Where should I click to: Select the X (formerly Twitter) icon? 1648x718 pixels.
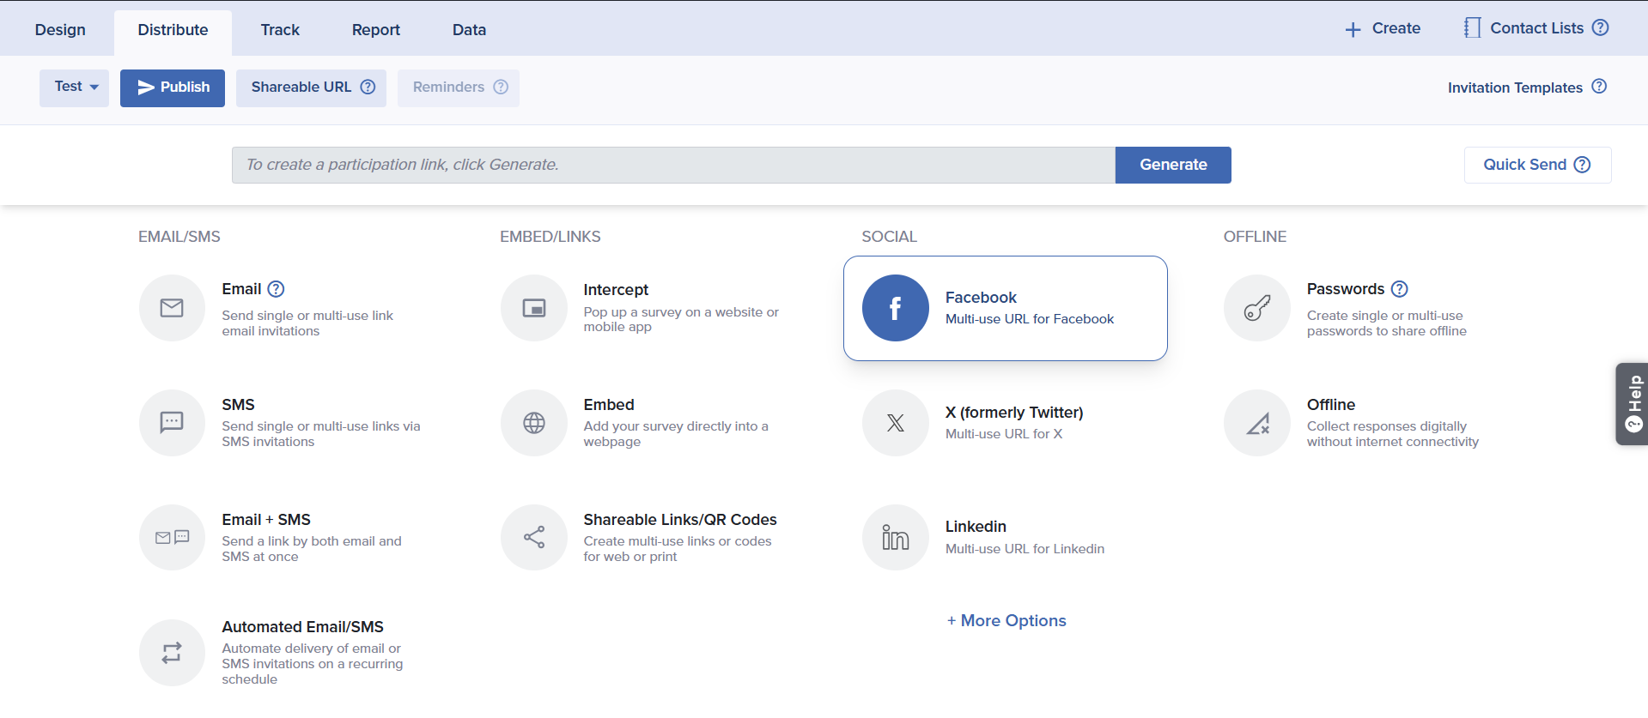click(x=895, y=423)
